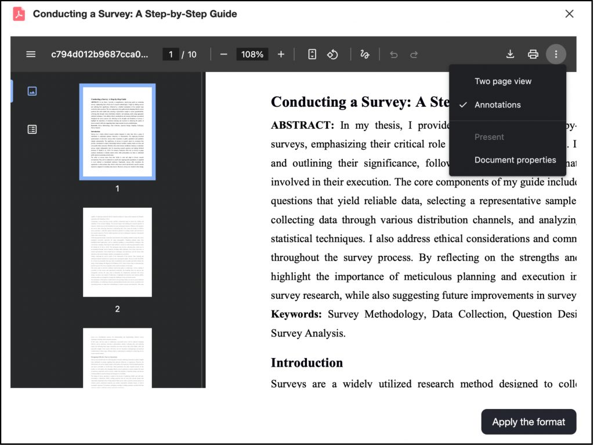
Task: Select the Present menu entry
Action: tap(507, 137)
